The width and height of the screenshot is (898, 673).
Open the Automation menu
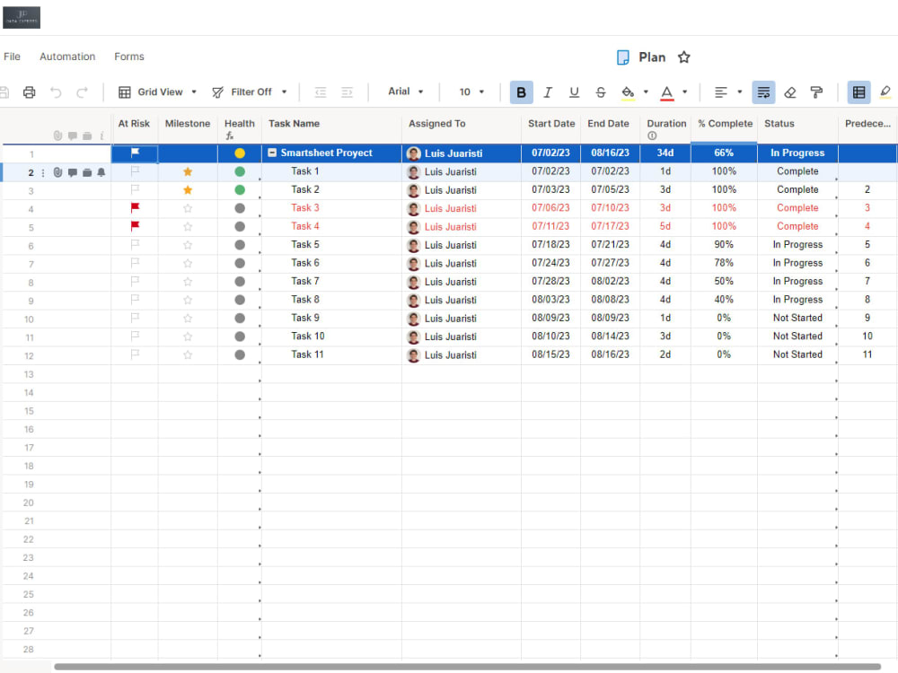[67, 56]
